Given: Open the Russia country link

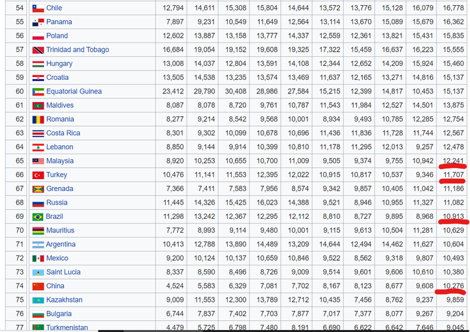Looking at the screenshot, I should (x=57, y=203).
